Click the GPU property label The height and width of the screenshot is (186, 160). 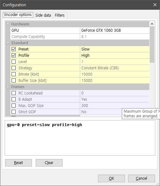[15, 30]
